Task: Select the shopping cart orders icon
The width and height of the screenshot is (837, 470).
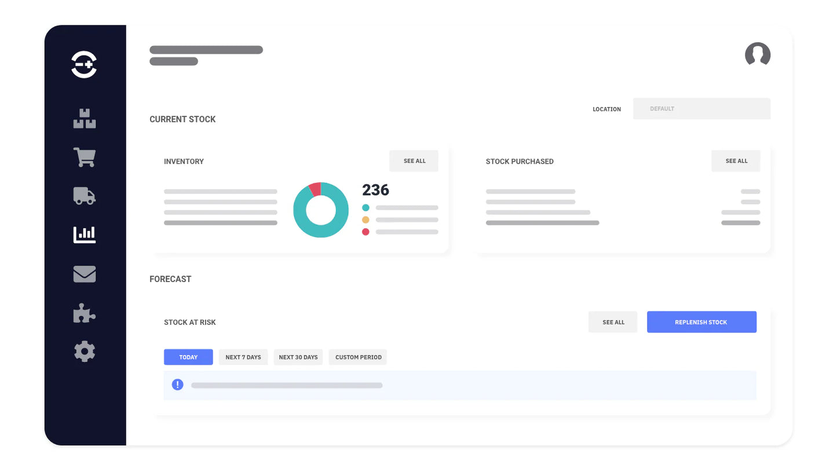Action: point(84,157)
